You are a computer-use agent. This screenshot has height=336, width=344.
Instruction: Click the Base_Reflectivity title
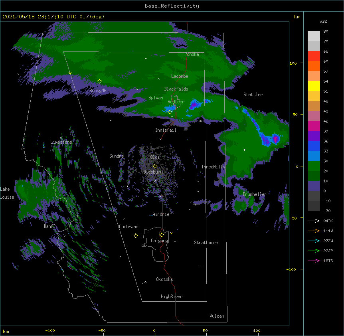point(172,6)
